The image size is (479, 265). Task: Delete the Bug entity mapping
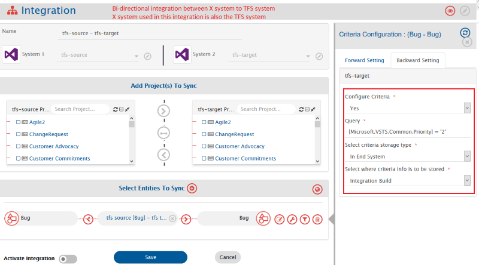317,219
